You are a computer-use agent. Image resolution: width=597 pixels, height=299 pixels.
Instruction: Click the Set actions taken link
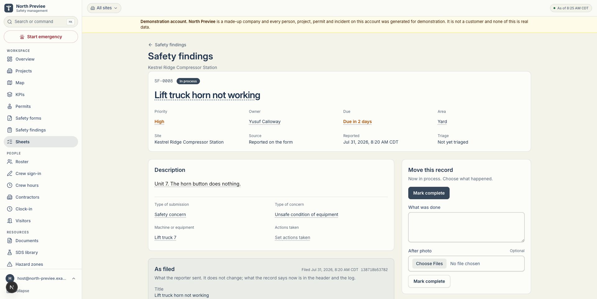point(292,237)
